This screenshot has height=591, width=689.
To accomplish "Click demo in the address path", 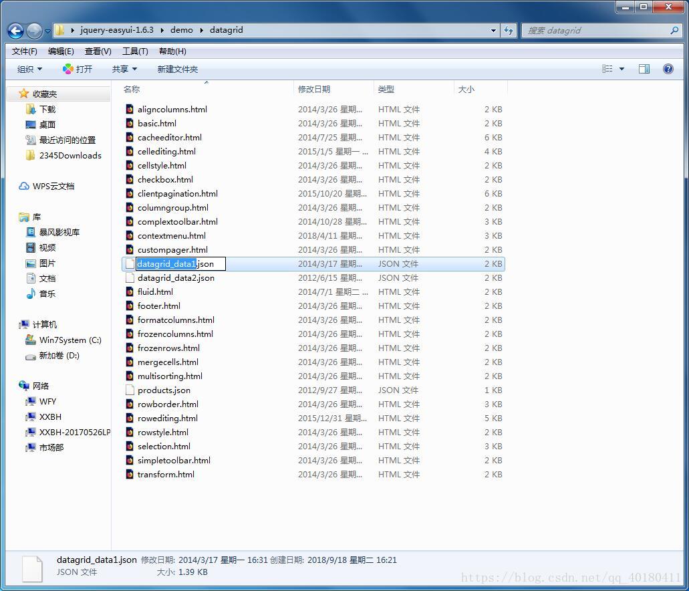I will pyautogui.click(x=182, y=30).
